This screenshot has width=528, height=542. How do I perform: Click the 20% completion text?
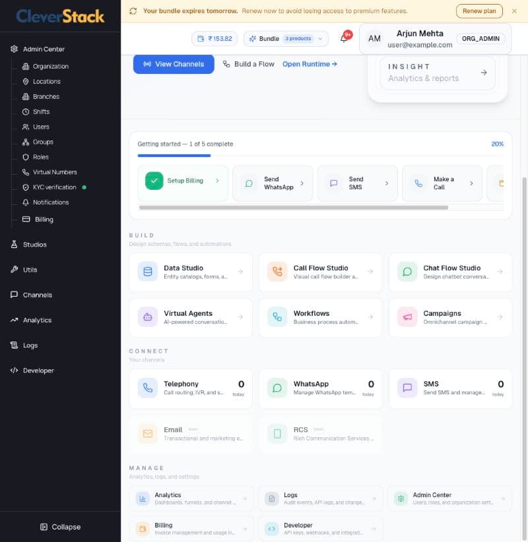[497, 144]
